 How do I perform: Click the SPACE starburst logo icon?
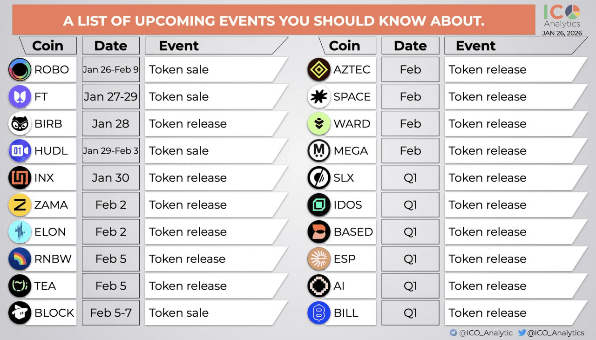[x=319, y=97]
